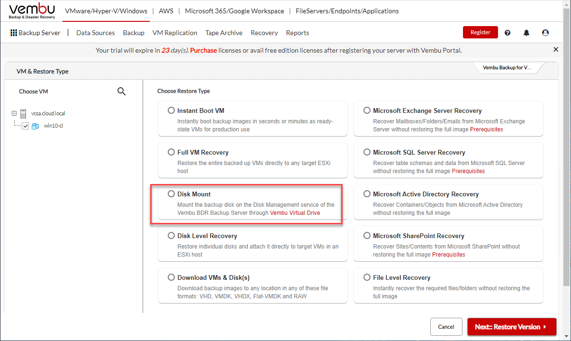Screen dimensions: 571x341
Task: Dismiss the trial expiry banner
Action: pyautogui.click(x=556, y=49)
